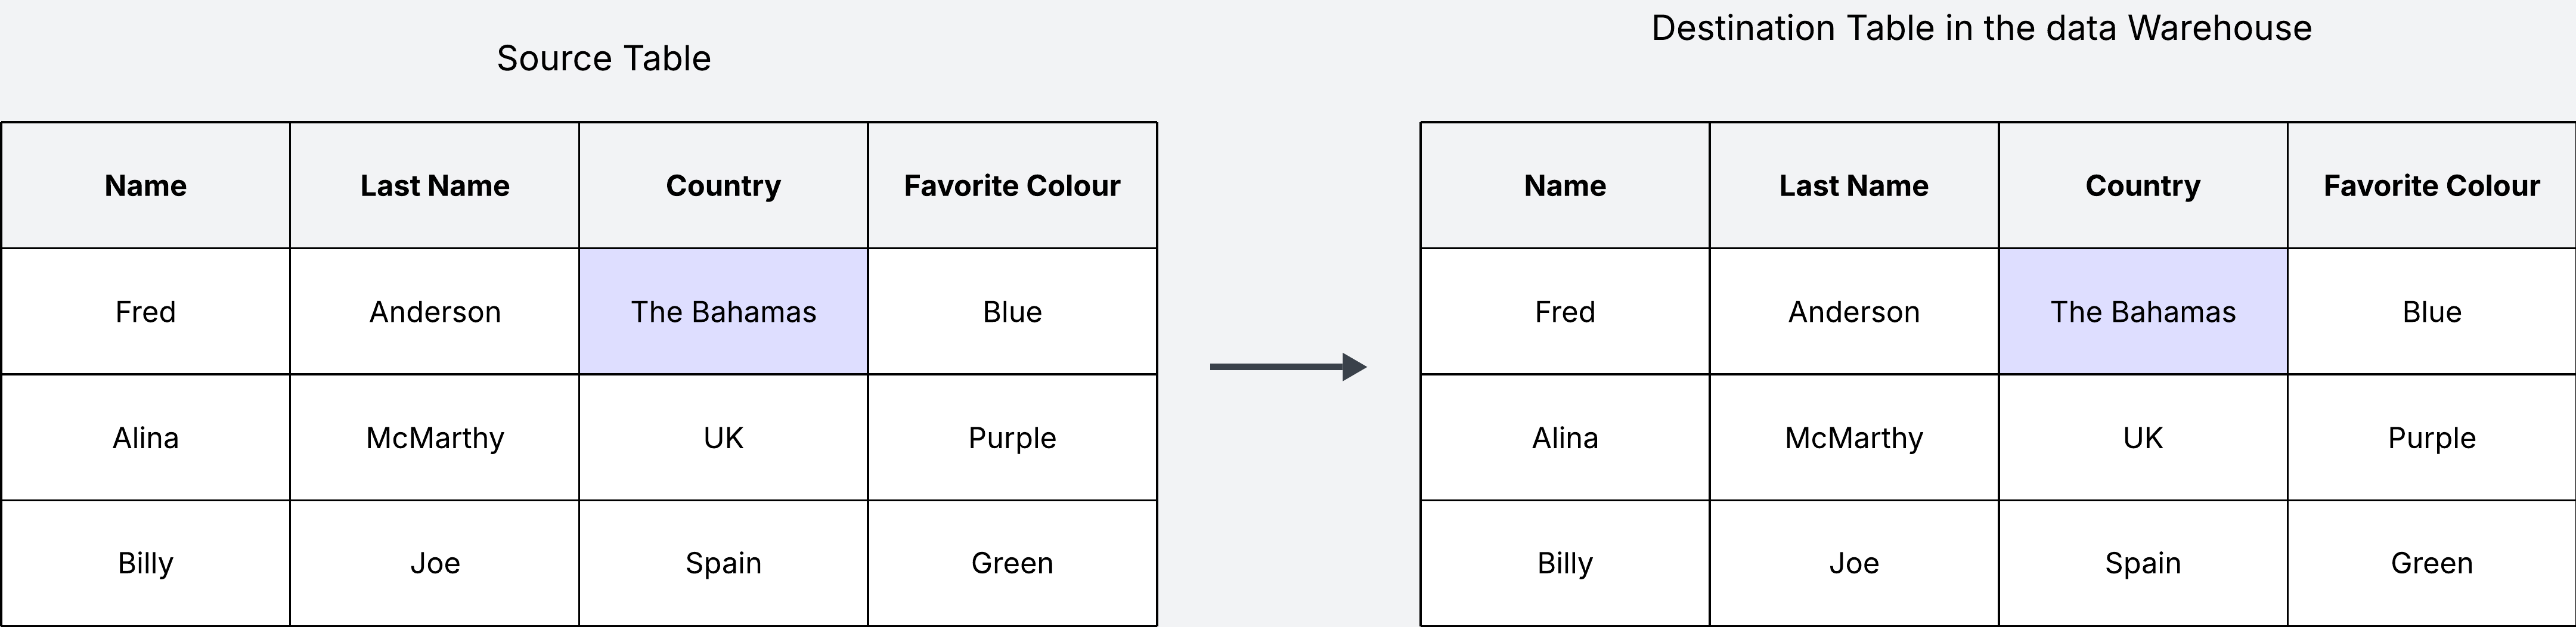Click the highlighted The Bahamas cell in source table
Viewport: 2576px width, 627px height.
coord(723,312)
